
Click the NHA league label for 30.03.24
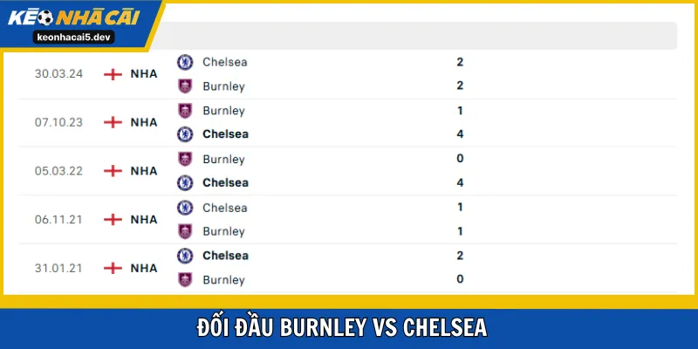[144, 74]
